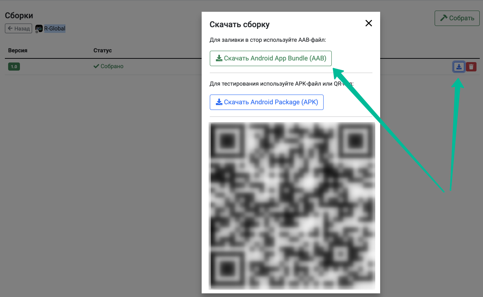483x297 pixels.
Task: Click the AAB store upload instruction text
Action: (x=268, y=40)
